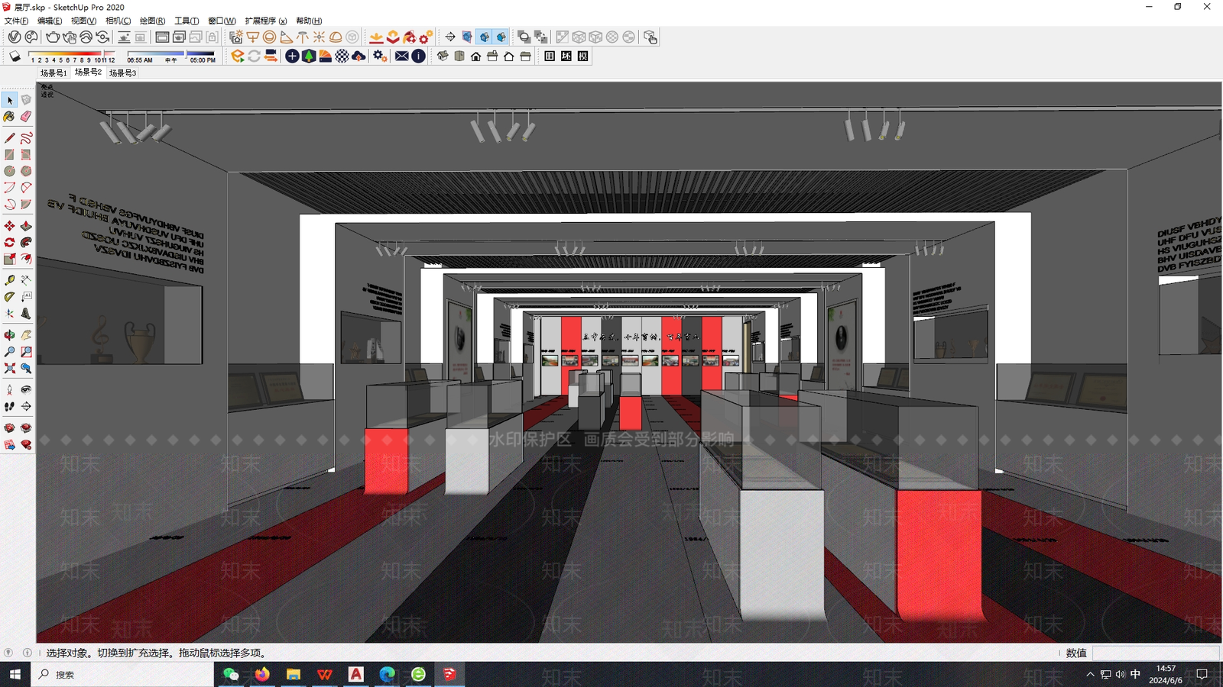Click the cloud upload icon
Image resolution: width=1223 pixels, height=687 pixels.
click(358, 56)
